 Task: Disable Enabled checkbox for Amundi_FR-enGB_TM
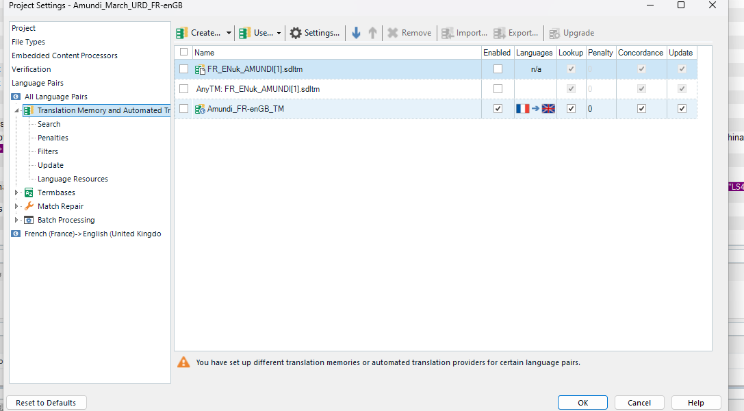498,109
